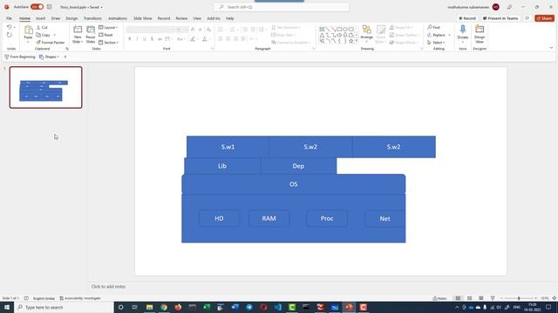Open the Layout dropdown
The image size is (558, 313).
tap(108, 27)
